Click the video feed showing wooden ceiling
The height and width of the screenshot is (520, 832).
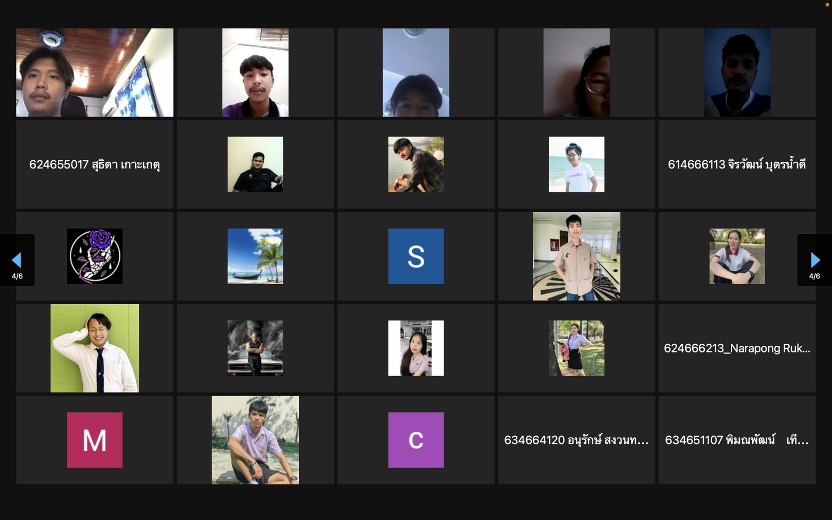point(95,72)
